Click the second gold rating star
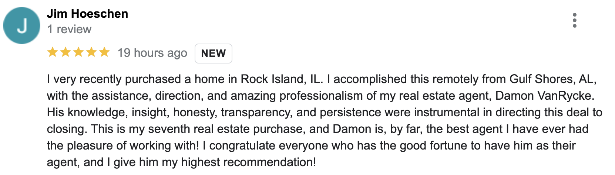The image size is (615, 175). [x=65, y=52]
